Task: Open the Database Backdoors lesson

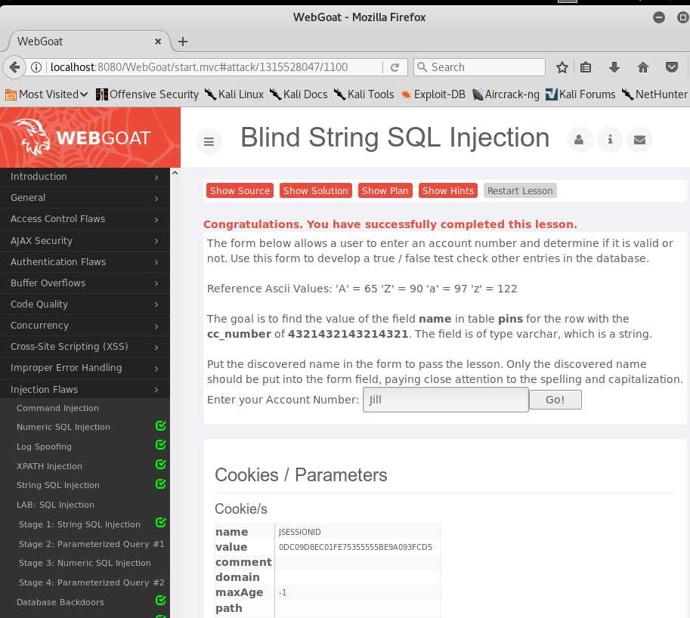Action: tap(60, 602)
